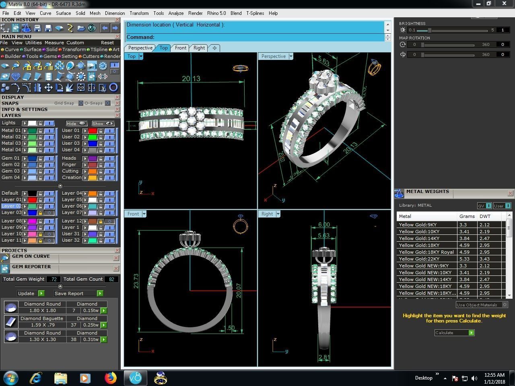Click the Command input field
The image size is (515, 386).
coord(255,37)
